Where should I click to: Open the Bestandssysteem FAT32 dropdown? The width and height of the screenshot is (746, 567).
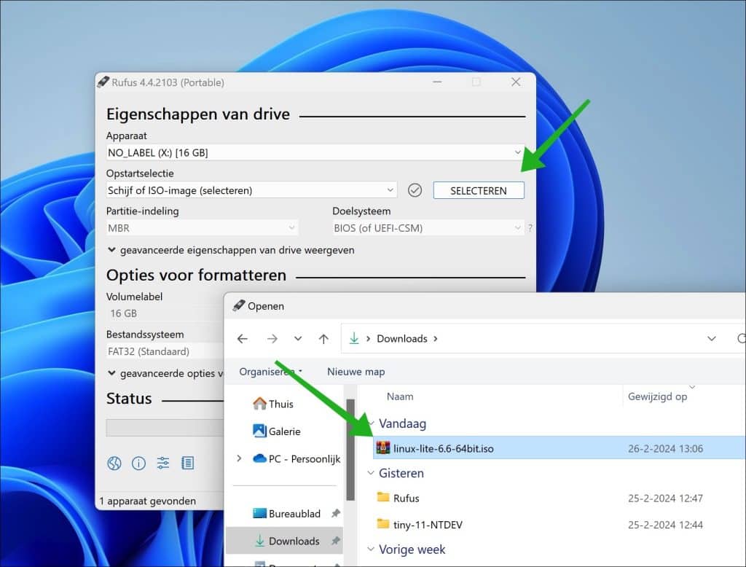tap(165, 351)
